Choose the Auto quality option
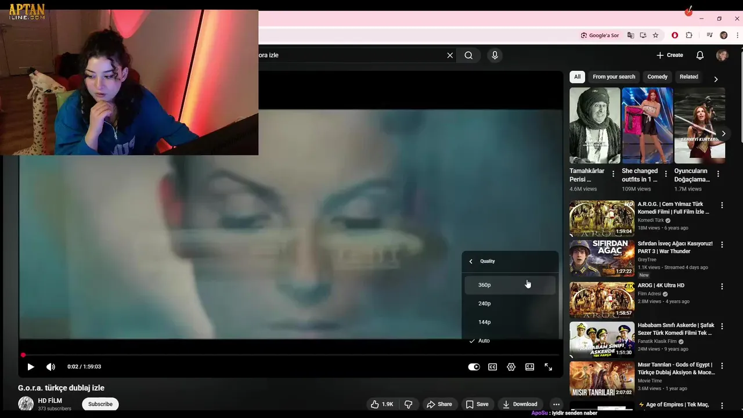Viewport: 743px width, 418px height. [x=510, y=341]
